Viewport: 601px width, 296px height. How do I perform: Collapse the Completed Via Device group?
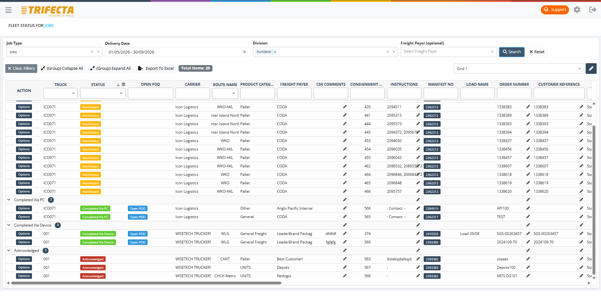coord(9,225)
